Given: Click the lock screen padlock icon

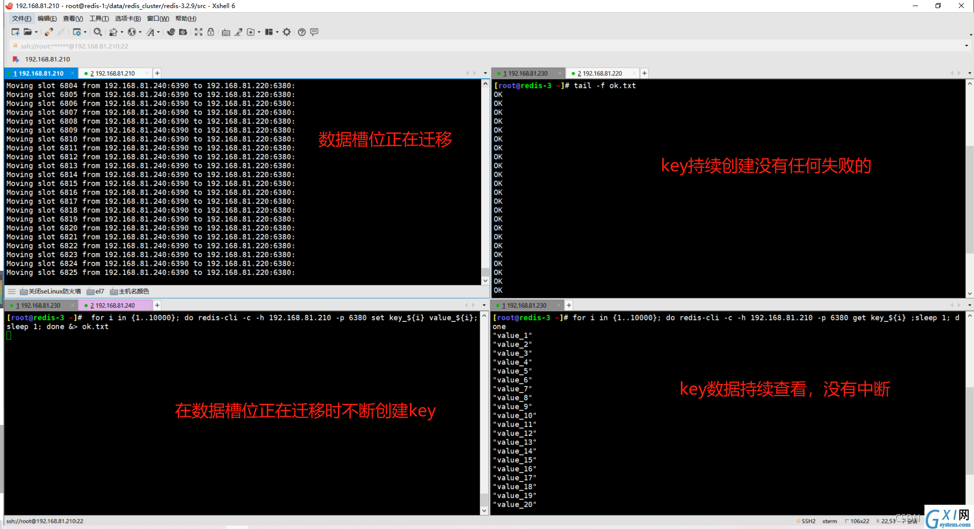Looking at the screenshot, I should pos(211,32).
